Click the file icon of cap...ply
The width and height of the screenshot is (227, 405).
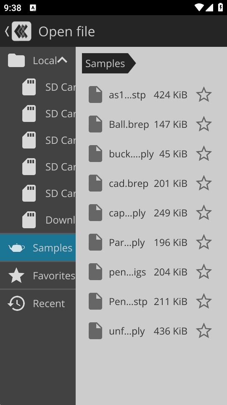tap(95, 213)
